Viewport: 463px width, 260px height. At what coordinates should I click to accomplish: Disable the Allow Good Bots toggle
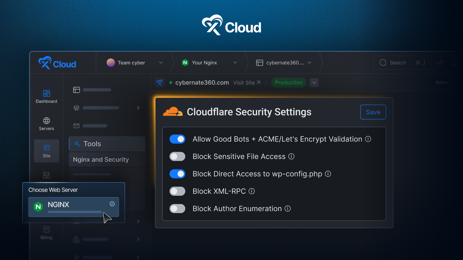tap(177, 139)
